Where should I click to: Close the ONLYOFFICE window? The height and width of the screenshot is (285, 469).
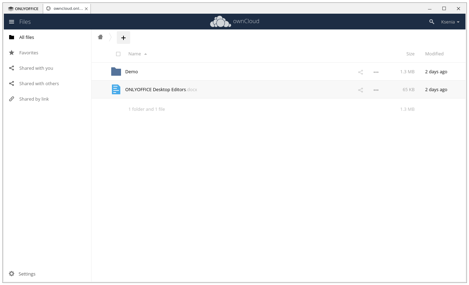click(x=458, y=9)
